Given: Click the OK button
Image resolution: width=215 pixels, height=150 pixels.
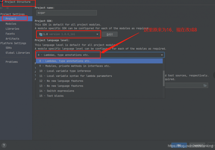Looking at the screenshot, I should tap(179, 146).
